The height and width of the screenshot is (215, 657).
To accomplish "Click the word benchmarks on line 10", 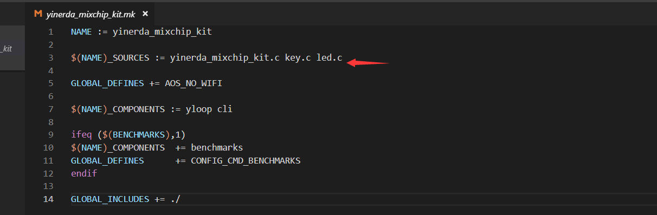I will 217,147.
